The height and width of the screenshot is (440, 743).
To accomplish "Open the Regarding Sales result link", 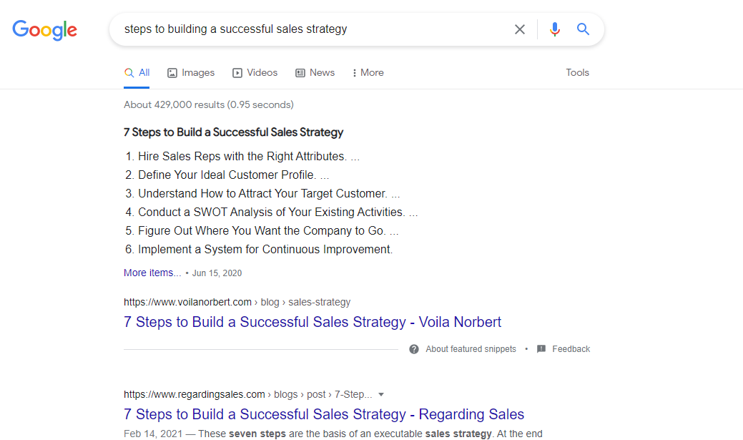I will pos(324,414).
